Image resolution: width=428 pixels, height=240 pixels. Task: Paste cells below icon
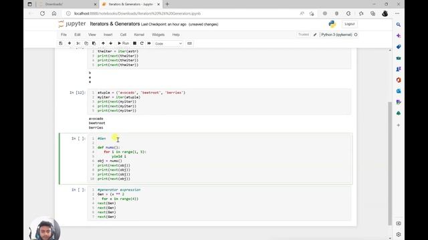(x=94, y=43)
